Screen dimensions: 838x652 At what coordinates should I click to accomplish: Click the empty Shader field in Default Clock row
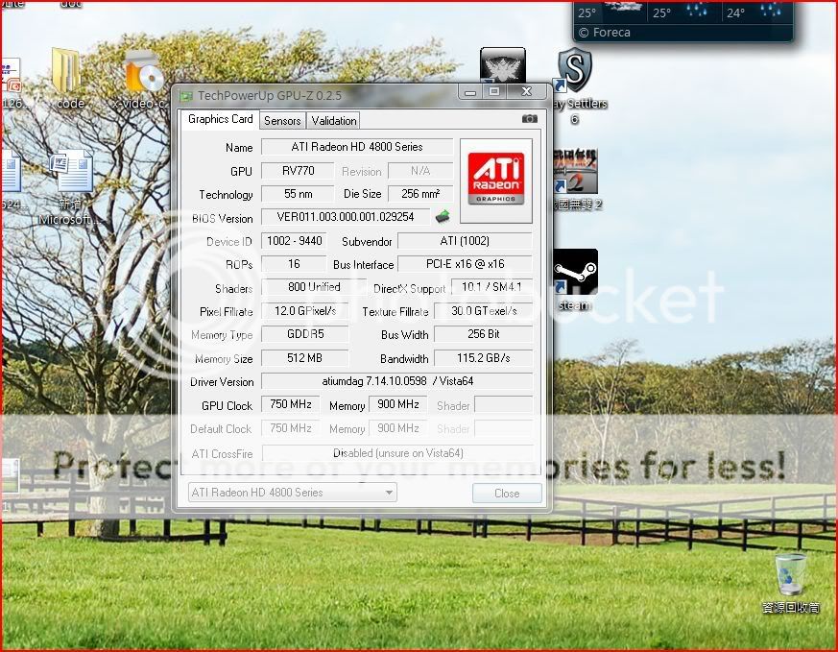tap(503, 428)
